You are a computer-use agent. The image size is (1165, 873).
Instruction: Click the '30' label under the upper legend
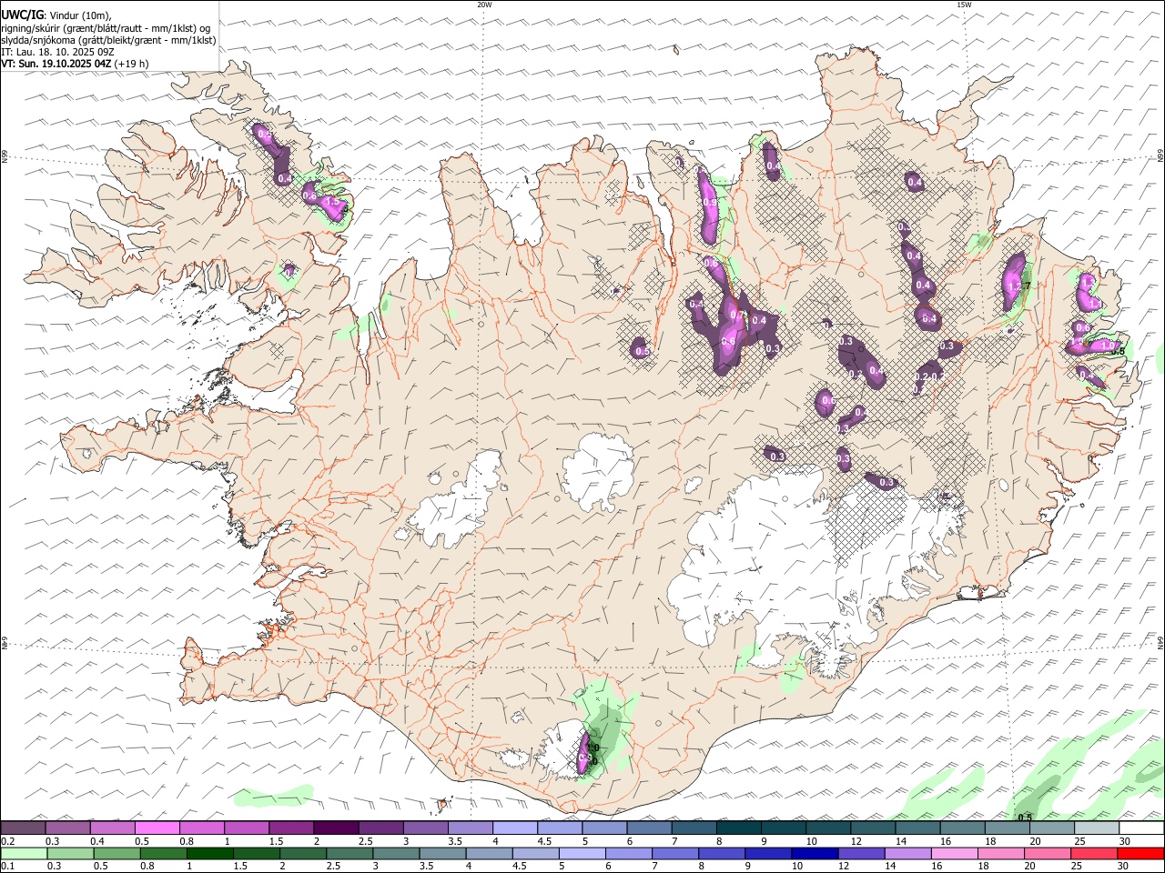(x=1125, y=841)
